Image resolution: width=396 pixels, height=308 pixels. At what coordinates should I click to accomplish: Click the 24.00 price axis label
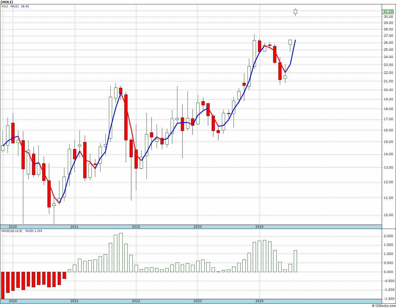(388, 57)
